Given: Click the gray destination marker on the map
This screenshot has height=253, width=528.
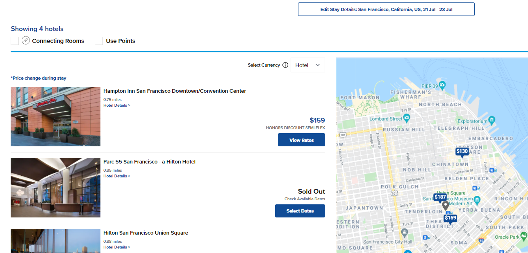Looking at the screenshot, I should [x=446, y=206].
